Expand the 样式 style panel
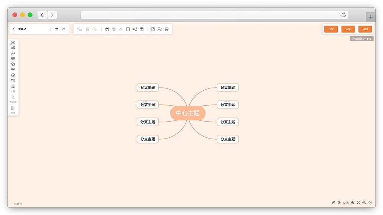This screenshot has width=383, height=215. (13, 66)
